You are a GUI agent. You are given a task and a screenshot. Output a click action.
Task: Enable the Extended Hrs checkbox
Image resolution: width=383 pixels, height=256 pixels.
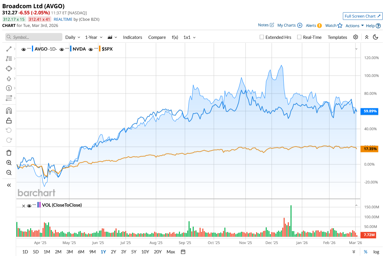tap(262, 37)
